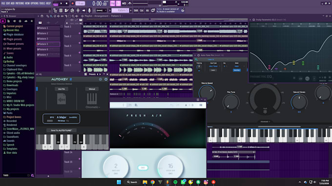
Task: Click the Presets label in Auto-Key wrapper
Action: tap(92, 74)
